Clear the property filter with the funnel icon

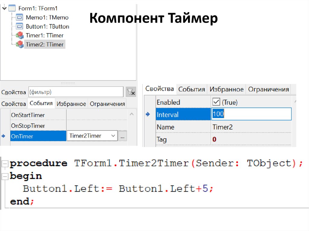coord(130,92)
